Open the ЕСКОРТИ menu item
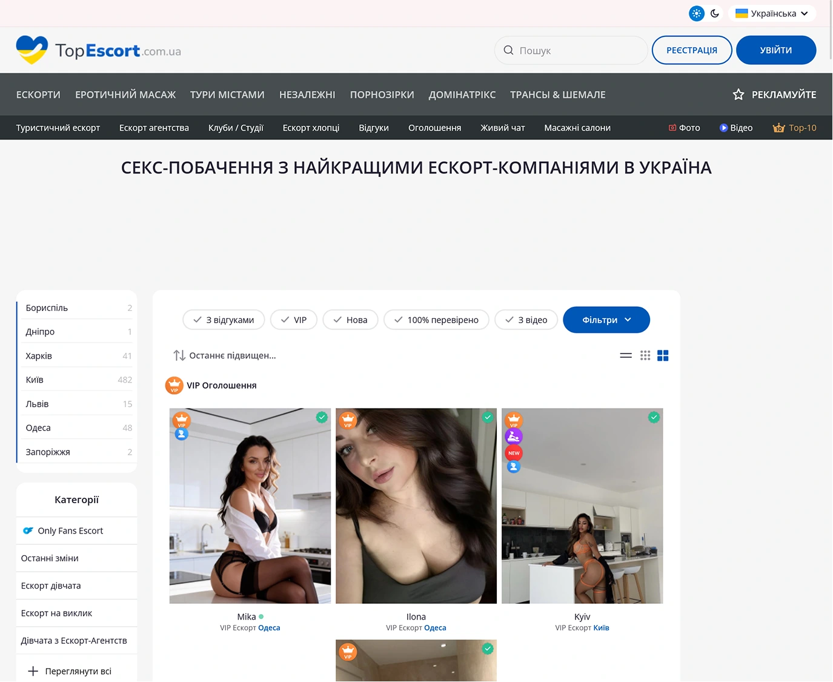Viewport: 833px width, 682px height. [x=38, y=95]
